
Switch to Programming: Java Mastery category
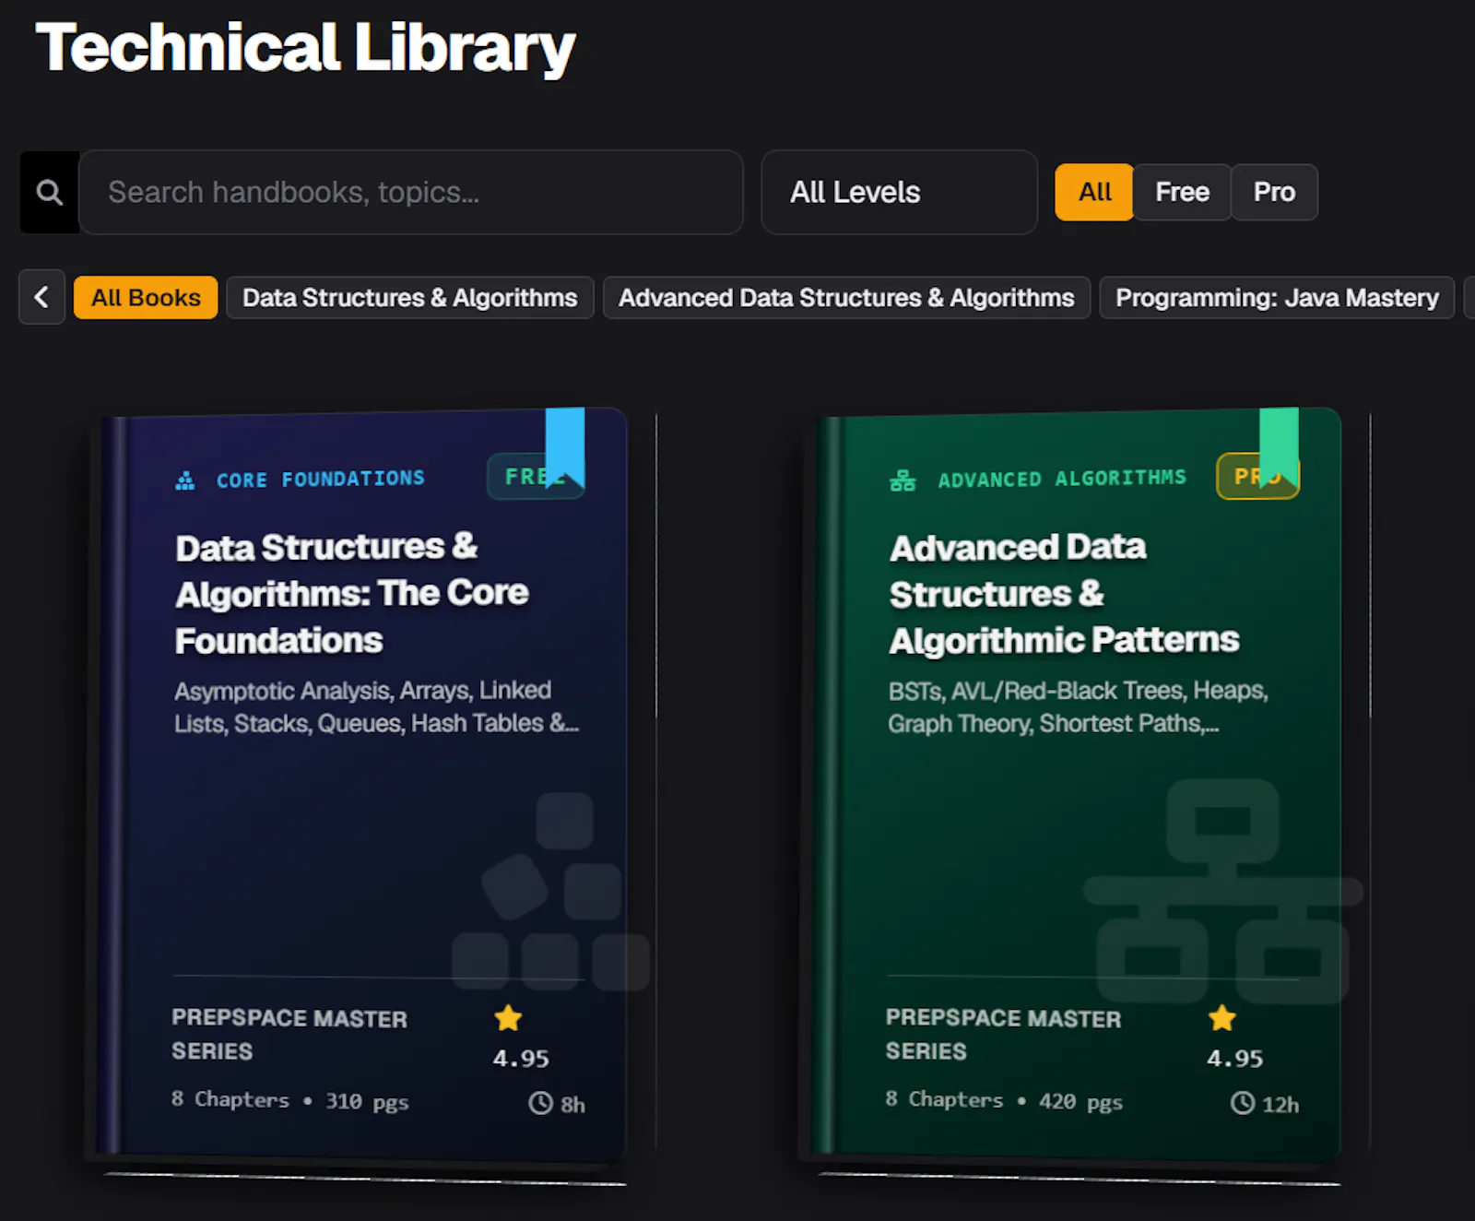pyautogui.click(x=1277, y=298)
